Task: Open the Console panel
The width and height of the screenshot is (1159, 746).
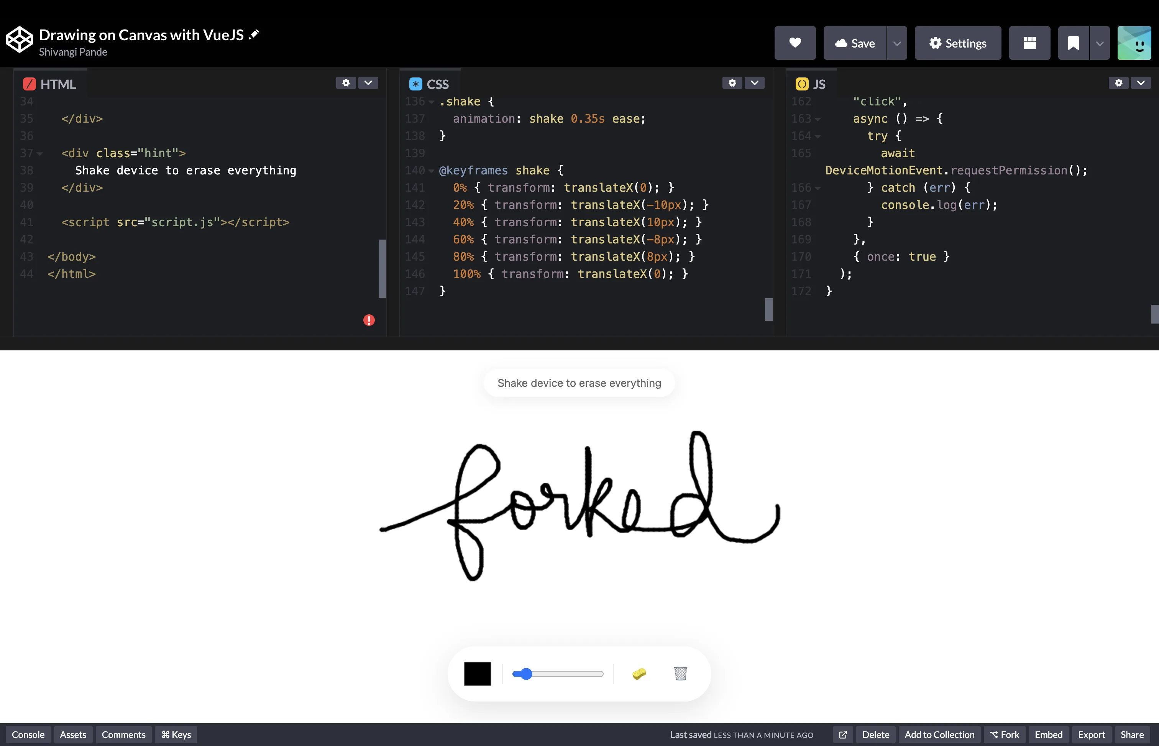Action: (x=28, y=734)
